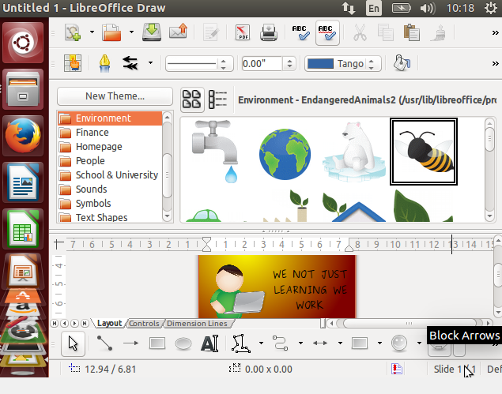Select the Lines and Arrows tool
Image resolution: width=502 pixels, height=394 pixels.
click(x=320, y=343)
